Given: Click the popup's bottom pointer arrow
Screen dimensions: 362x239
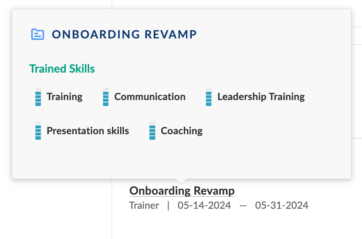Looking at the screenshot, I should point(181,181).
